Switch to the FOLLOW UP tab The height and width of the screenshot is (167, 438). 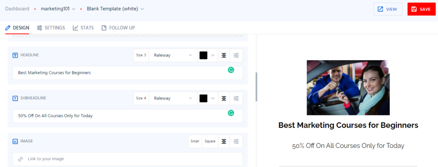(118, 28)
